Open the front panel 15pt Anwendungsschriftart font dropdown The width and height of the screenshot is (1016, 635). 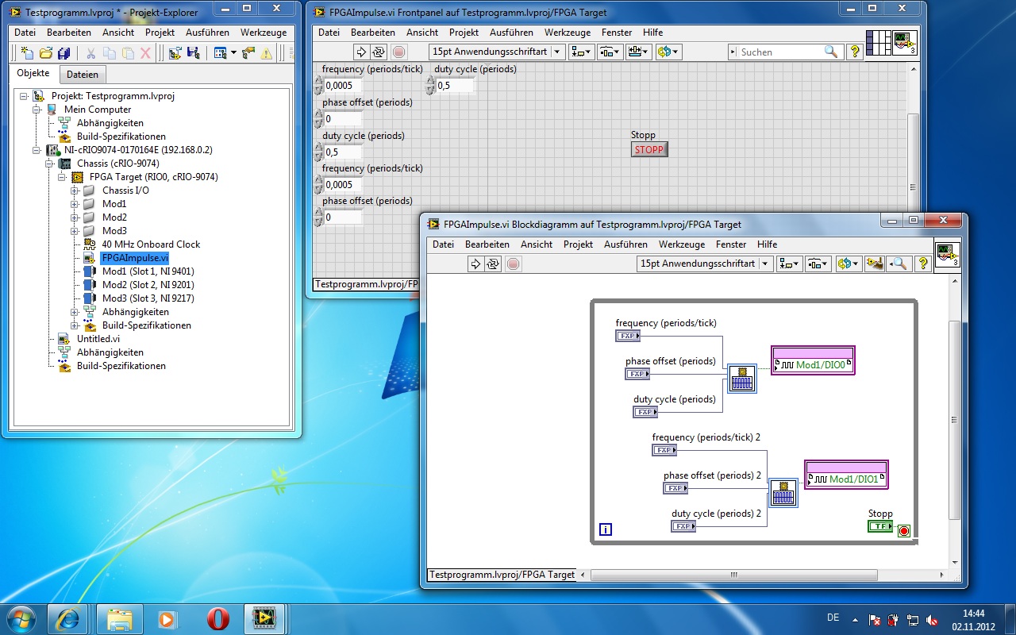497,52
